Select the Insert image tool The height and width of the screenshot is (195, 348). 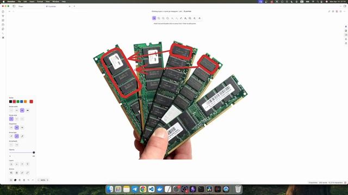(190, 18)
